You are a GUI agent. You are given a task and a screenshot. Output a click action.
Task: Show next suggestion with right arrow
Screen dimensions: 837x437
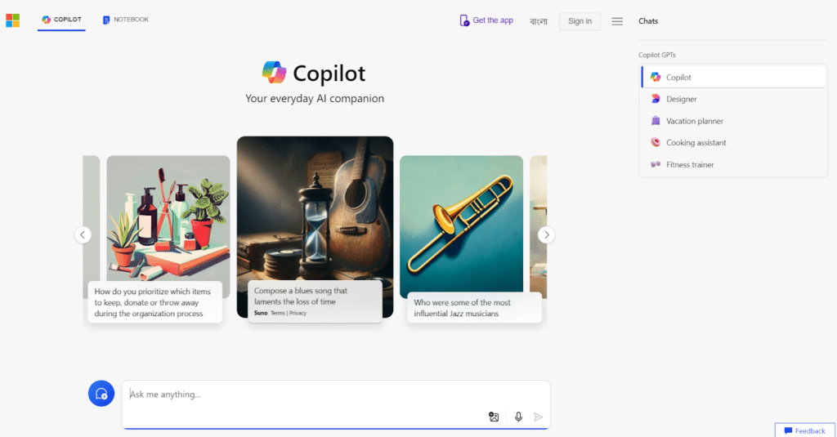coord(546,234)
